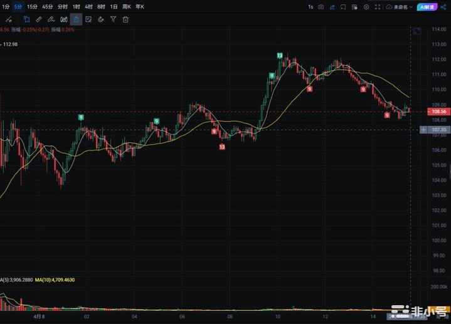Image resolution: width=451 pixels, height=324 pixels.
Task: Open the 1s interval selector
Action: [310, 7]
